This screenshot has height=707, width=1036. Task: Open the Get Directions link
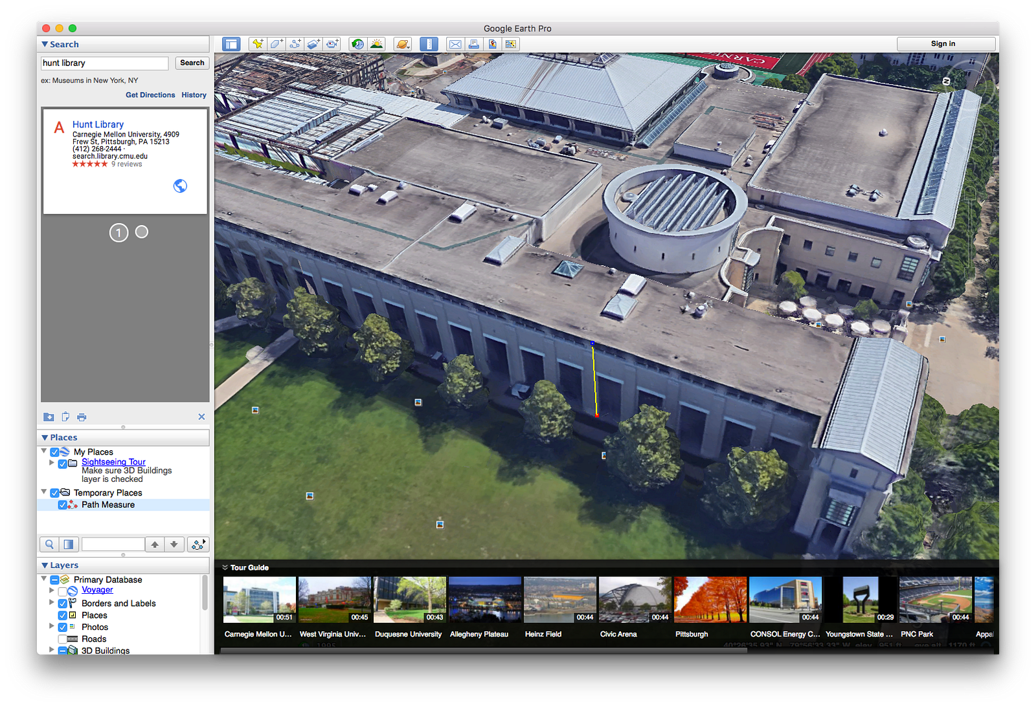click(150, 95)
